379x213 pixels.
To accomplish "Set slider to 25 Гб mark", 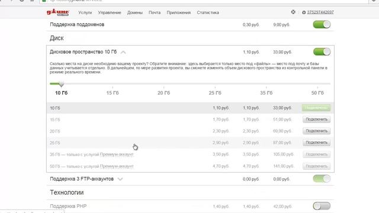I will tap(215, 93).
